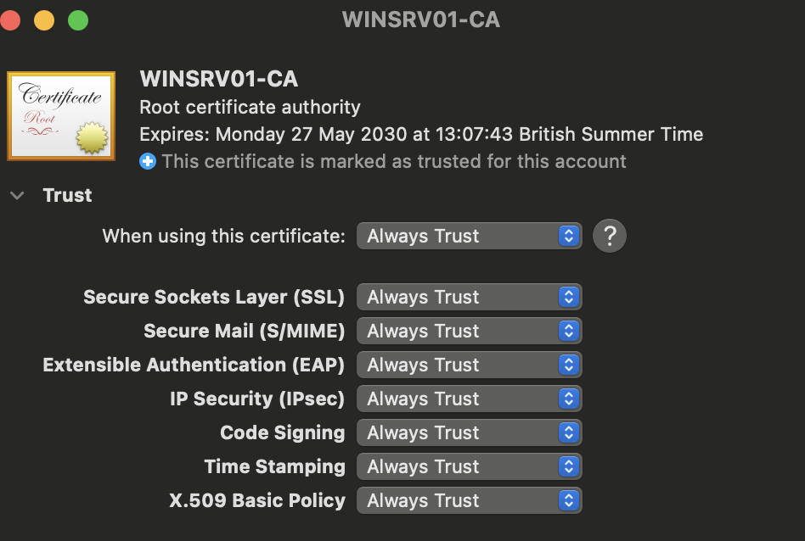
Task: Close the window with the red button
Action: click(x=9, y=20)
